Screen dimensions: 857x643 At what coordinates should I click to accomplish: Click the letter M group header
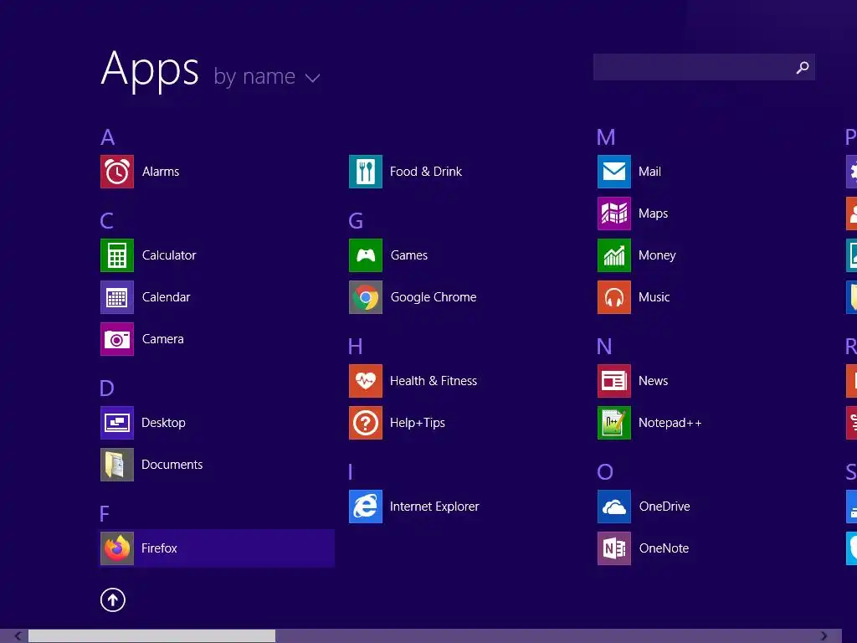click(x=606, y=137)
